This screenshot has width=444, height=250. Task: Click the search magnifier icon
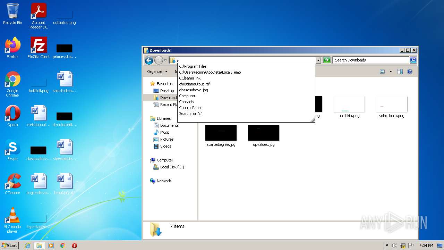[413, 60]
